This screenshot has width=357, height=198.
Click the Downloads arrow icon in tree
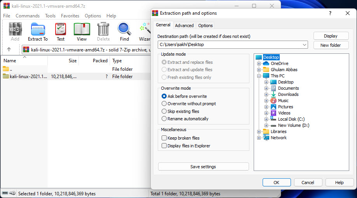click(273, 94)
